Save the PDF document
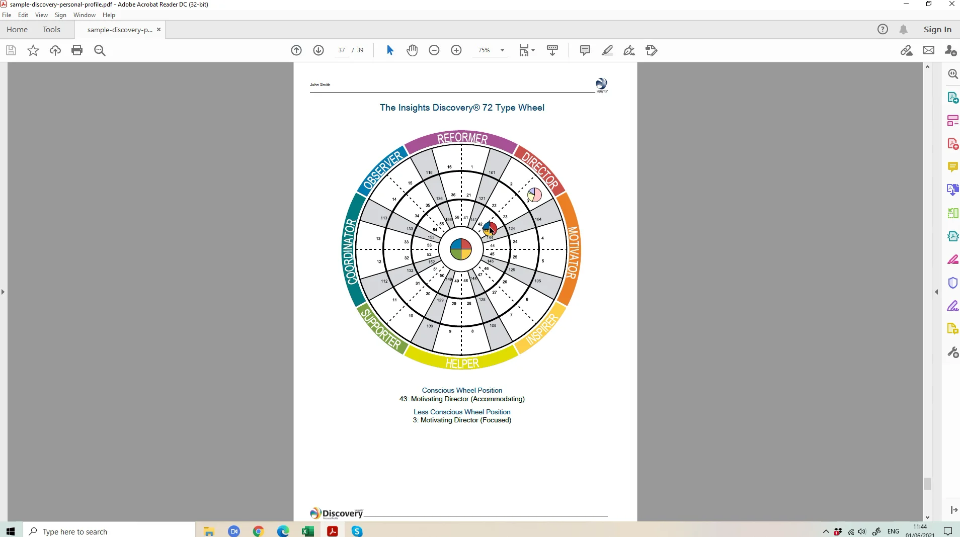Screen dimensions: 960x537 tap(11, 50)
